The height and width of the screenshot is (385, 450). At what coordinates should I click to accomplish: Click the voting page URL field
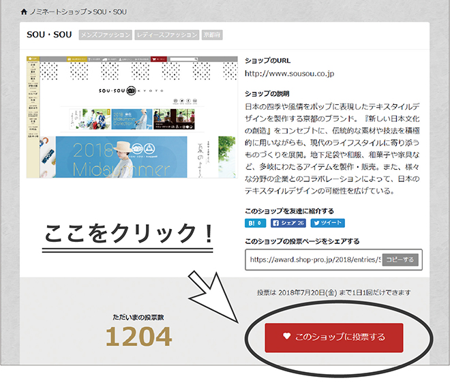coord(314,260)
